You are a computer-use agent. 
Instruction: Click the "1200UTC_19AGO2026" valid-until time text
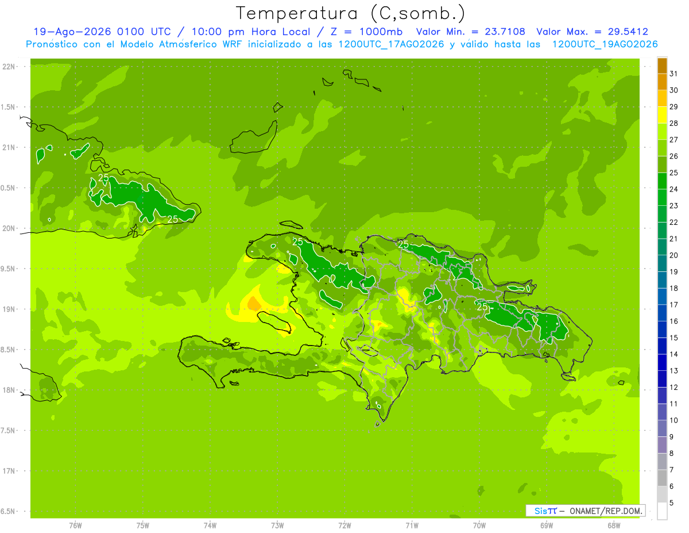(x=605, y=44)
